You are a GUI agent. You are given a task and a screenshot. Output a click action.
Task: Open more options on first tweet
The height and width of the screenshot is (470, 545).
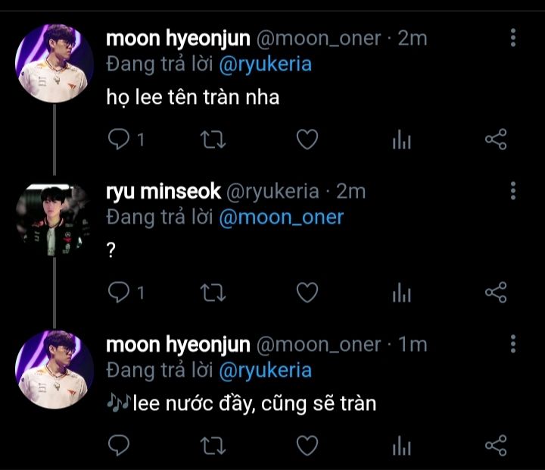[513, 38]
